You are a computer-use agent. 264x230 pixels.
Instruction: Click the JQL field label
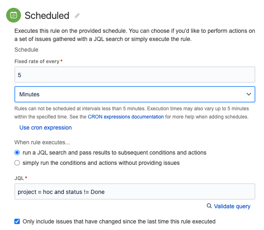coord(19,178)
